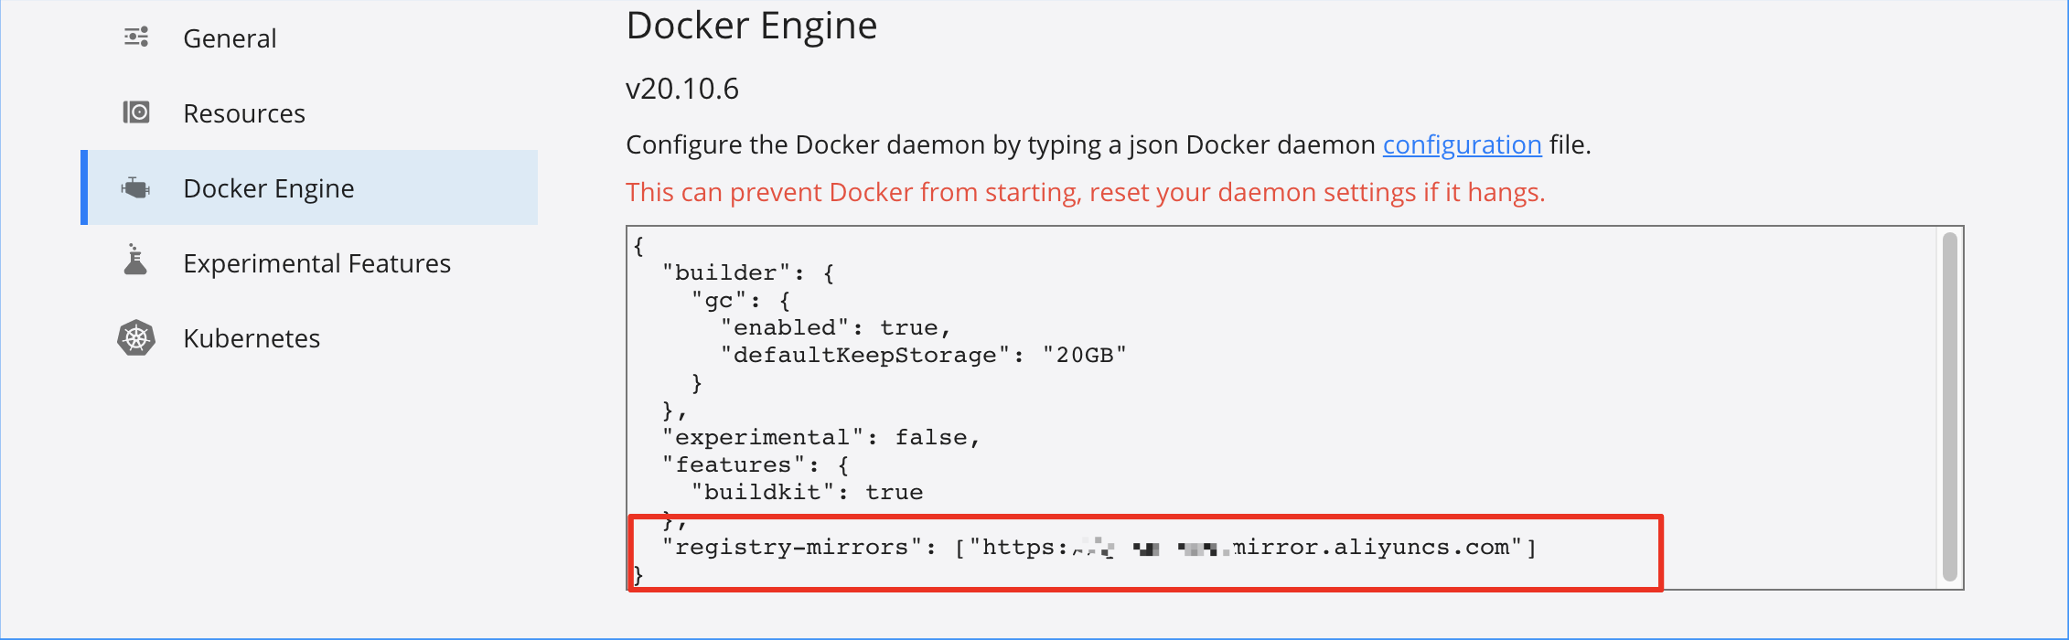The image size is (2069, 640).
Task: Click the JSON editor vertical scrollbar
Action: tap(1949, 407)
